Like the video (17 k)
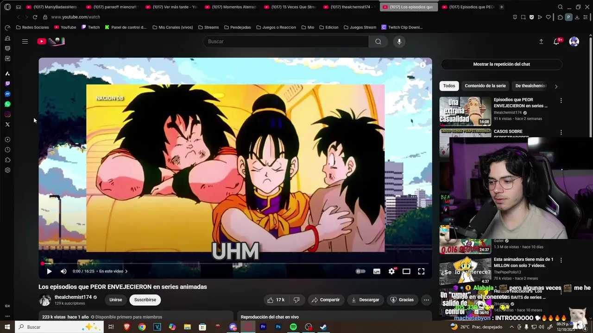Screen dimensions: 593x333 pos(276,300)
